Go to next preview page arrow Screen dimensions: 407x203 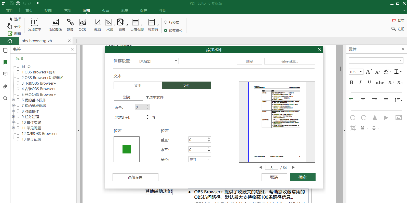pos(293,167)
